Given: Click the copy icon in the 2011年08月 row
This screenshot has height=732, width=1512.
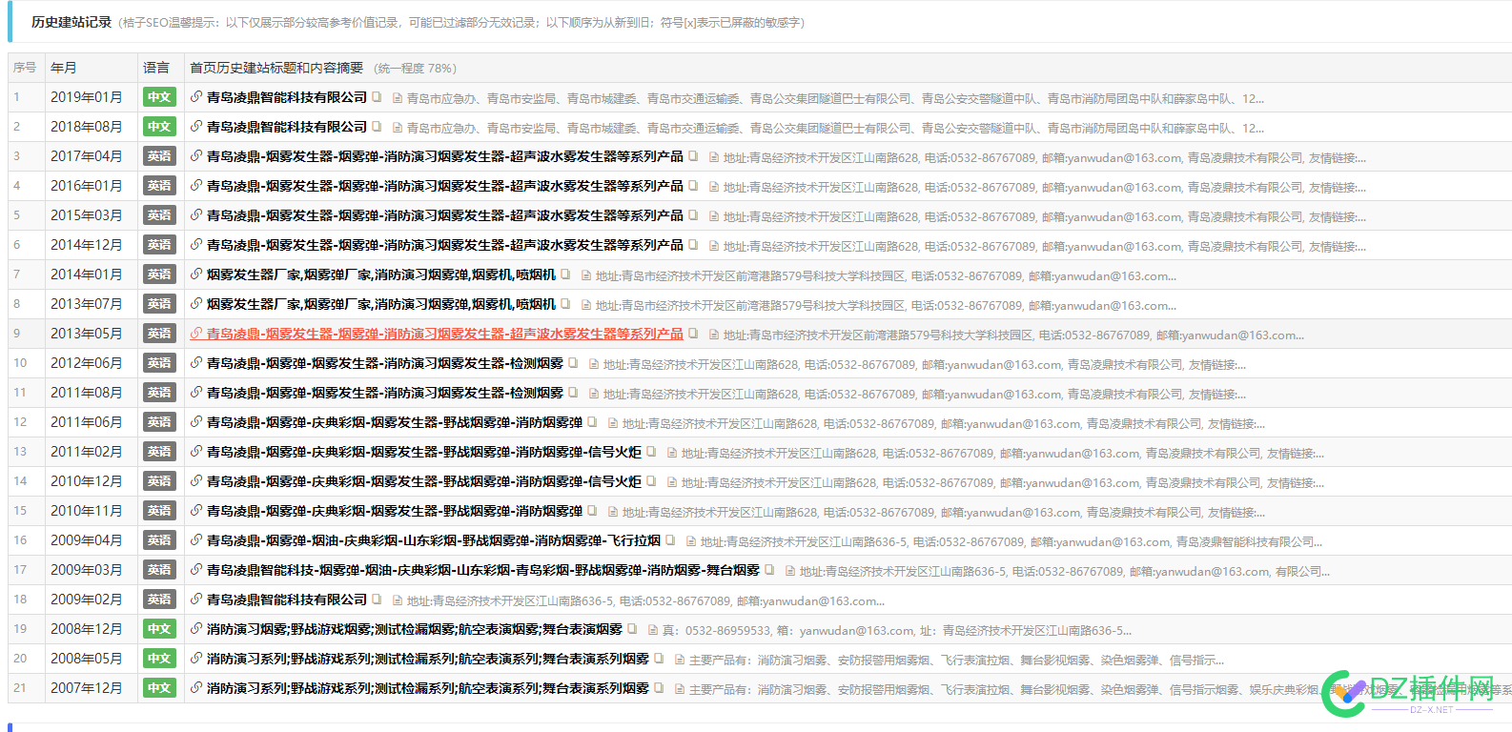Looking at the screenshot, I should pyautogui.click(x=573, y=393).
